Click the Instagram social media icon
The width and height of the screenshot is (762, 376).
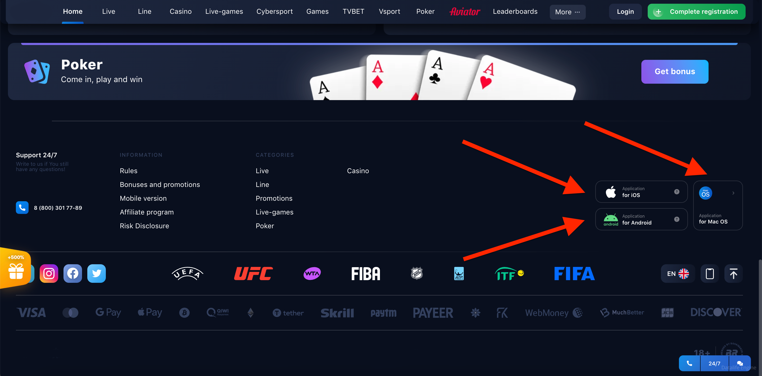(x=49, y=273)
